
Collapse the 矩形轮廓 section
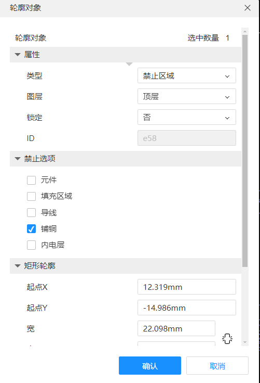tap(18, 266)
